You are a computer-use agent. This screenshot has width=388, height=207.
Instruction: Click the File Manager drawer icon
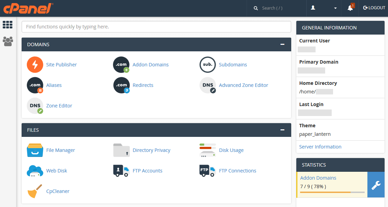pyautogui.click(x=35, y=150)
